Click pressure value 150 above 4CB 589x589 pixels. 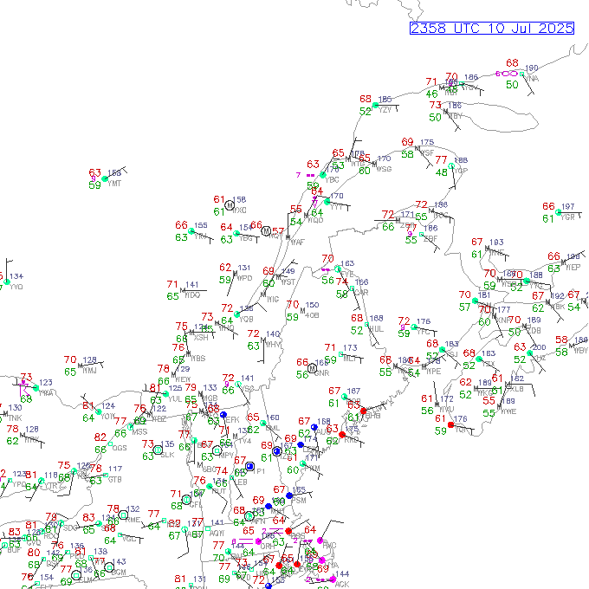pyautogui.click(x=312, y=305)
